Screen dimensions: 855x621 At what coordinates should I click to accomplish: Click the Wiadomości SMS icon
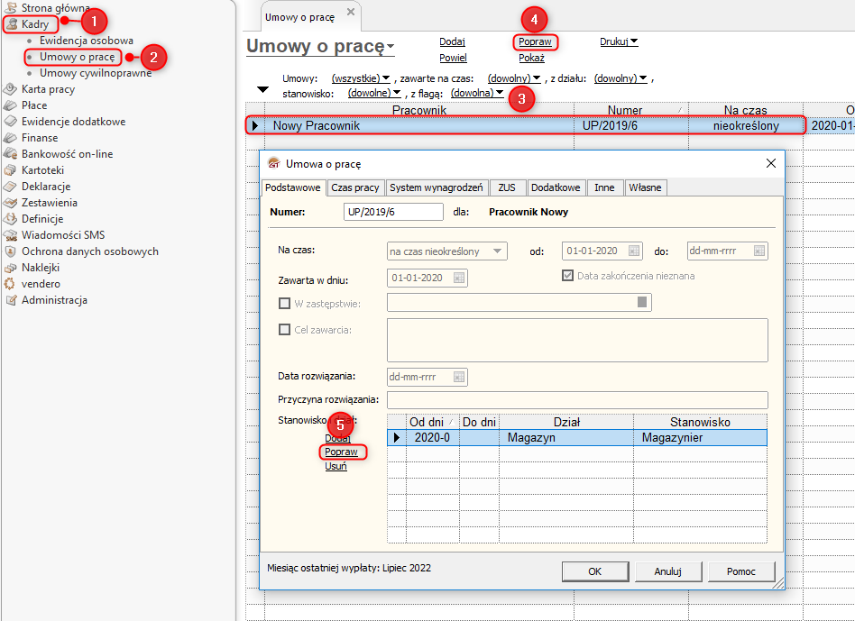(x=11, y=235)
